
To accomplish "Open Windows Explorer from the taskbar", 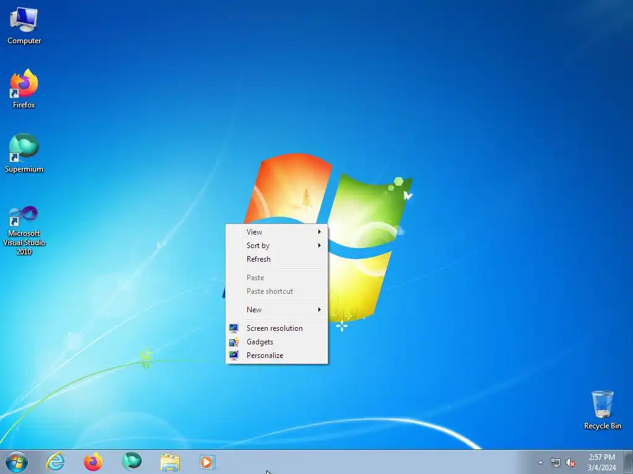I will tap(170, 462).
